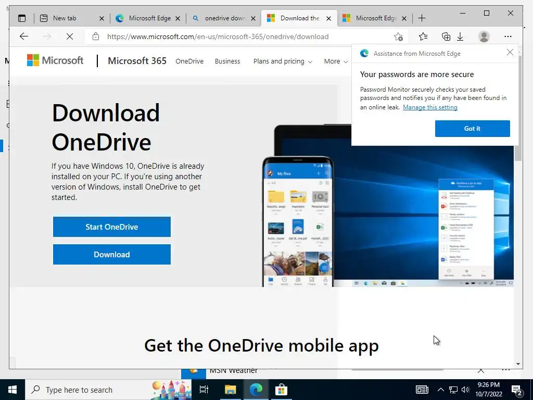Close the 'Download the' tab
Viewport: 533px width, 400px height.
329,18
